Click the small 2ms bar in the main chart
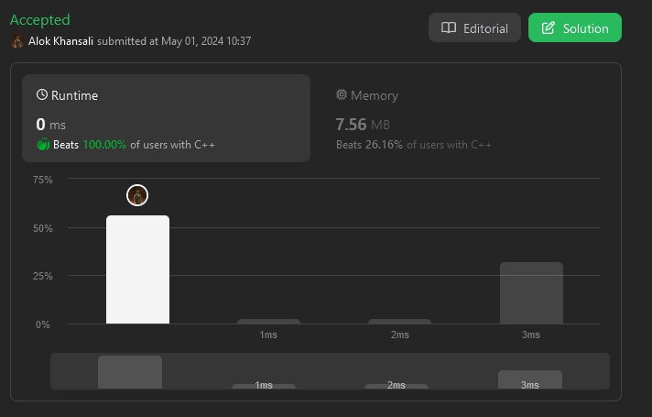This screenshot has width=652, height=417. tap(399, 322)
